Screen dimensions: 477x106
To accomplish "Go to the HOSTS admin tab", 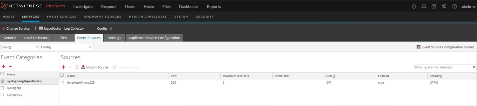I will 9,17.
